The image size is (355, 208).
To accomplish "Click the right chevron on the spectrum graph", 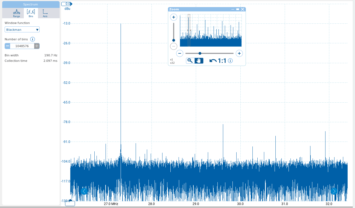I will coord(334,191).
